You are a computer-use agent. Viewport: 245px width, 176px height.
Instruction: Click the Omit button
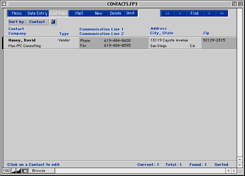pyautogui.click(x=130, y=14)
